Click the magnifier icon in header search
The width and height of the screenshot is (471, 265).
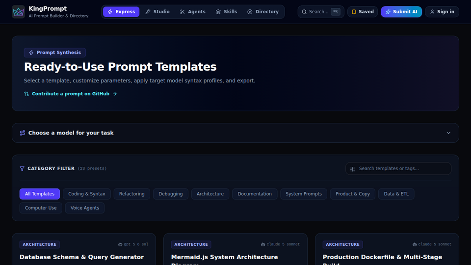point(304,12)
